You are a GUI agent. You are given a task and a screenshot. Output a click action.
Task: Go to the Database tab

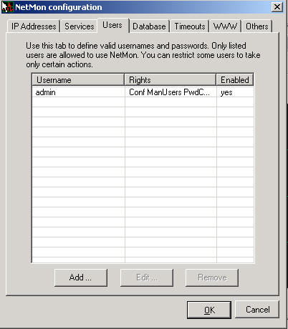[x=149, y=26]
